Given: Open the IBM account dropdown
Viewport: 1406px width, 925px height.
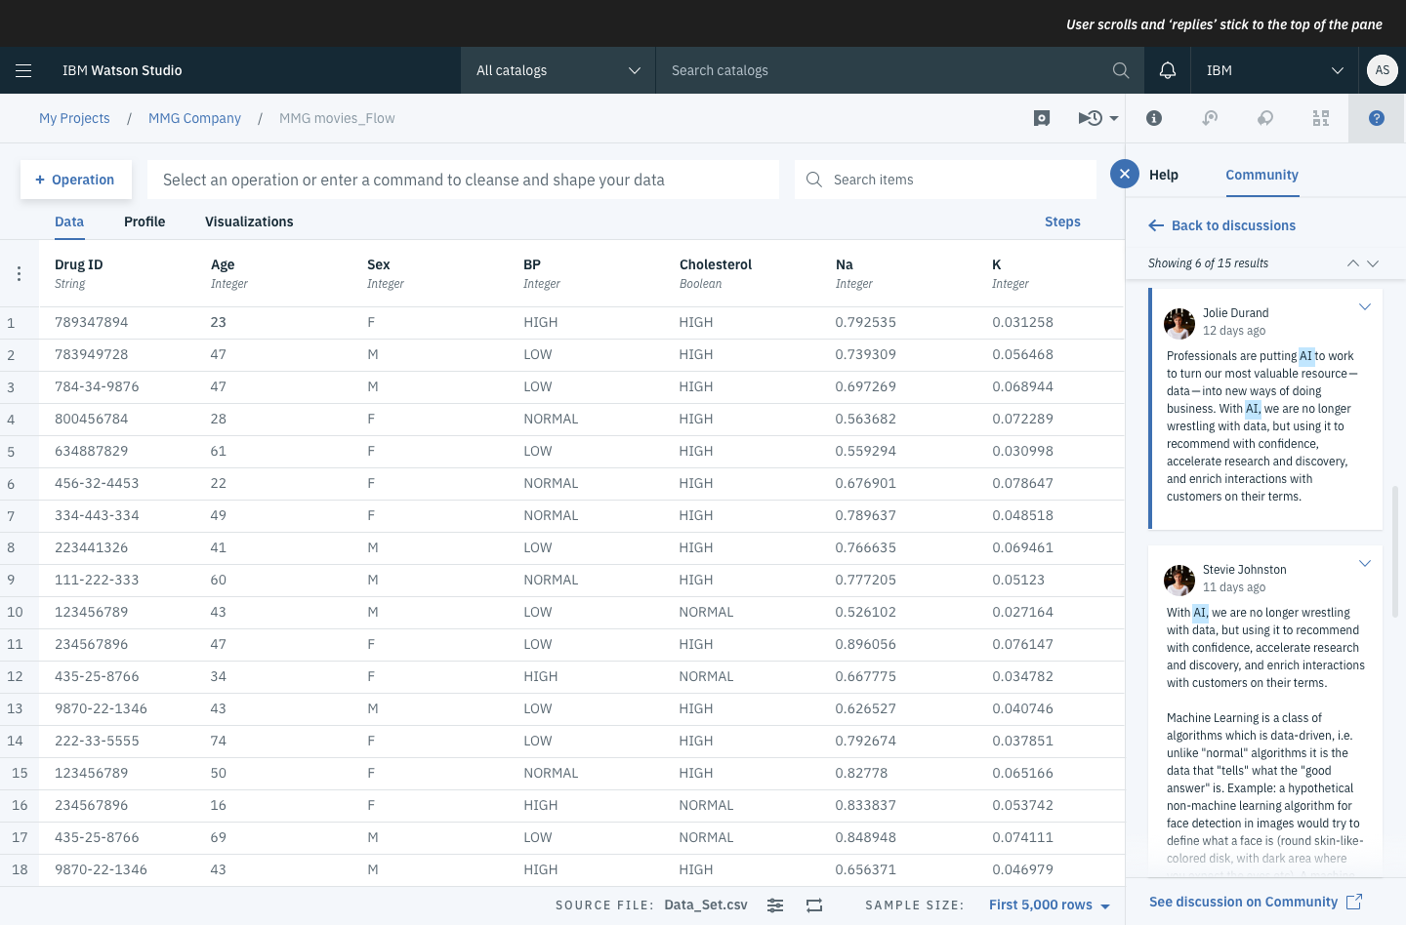Looking at the screenshot, I should 1273,70.
